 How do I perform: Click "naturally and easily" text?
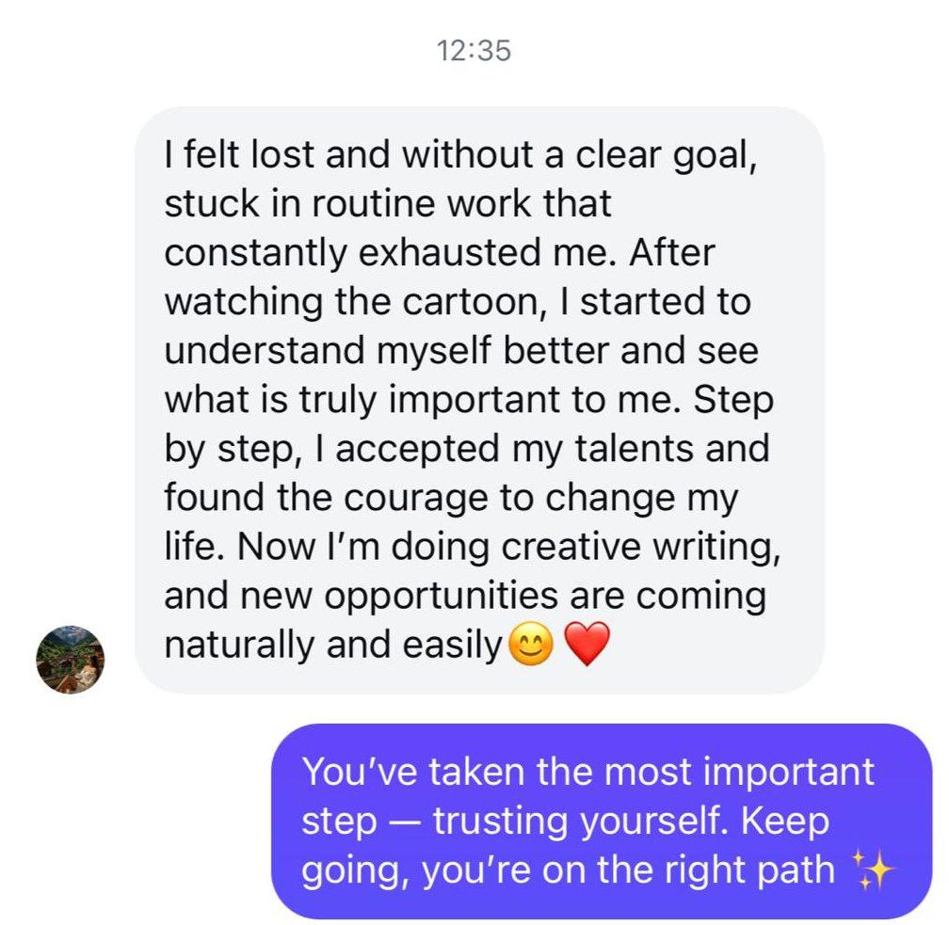(332, 646)
